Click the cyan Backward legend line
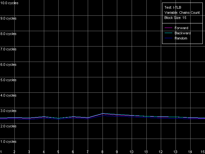The width and height of the screenshot is (205, 154). [x=169, y=33]
